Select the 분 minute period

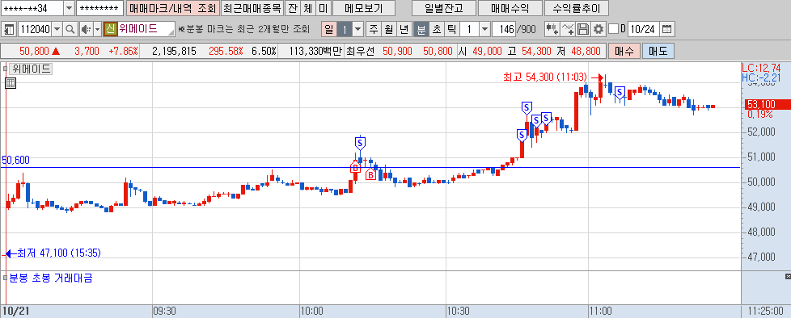click(x=421, y=29)
